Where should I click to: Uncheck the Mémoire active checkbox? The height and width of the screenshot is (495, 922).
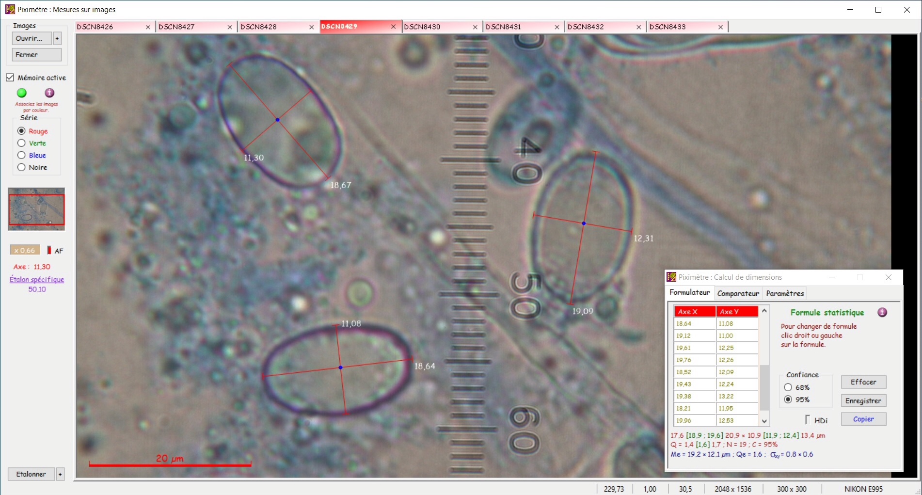[x=10, y=78]
